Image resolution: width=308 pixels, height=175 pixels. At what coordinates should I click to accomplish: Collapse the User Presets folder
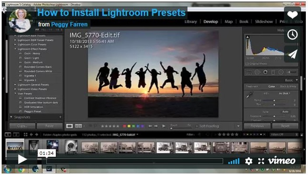15,94
